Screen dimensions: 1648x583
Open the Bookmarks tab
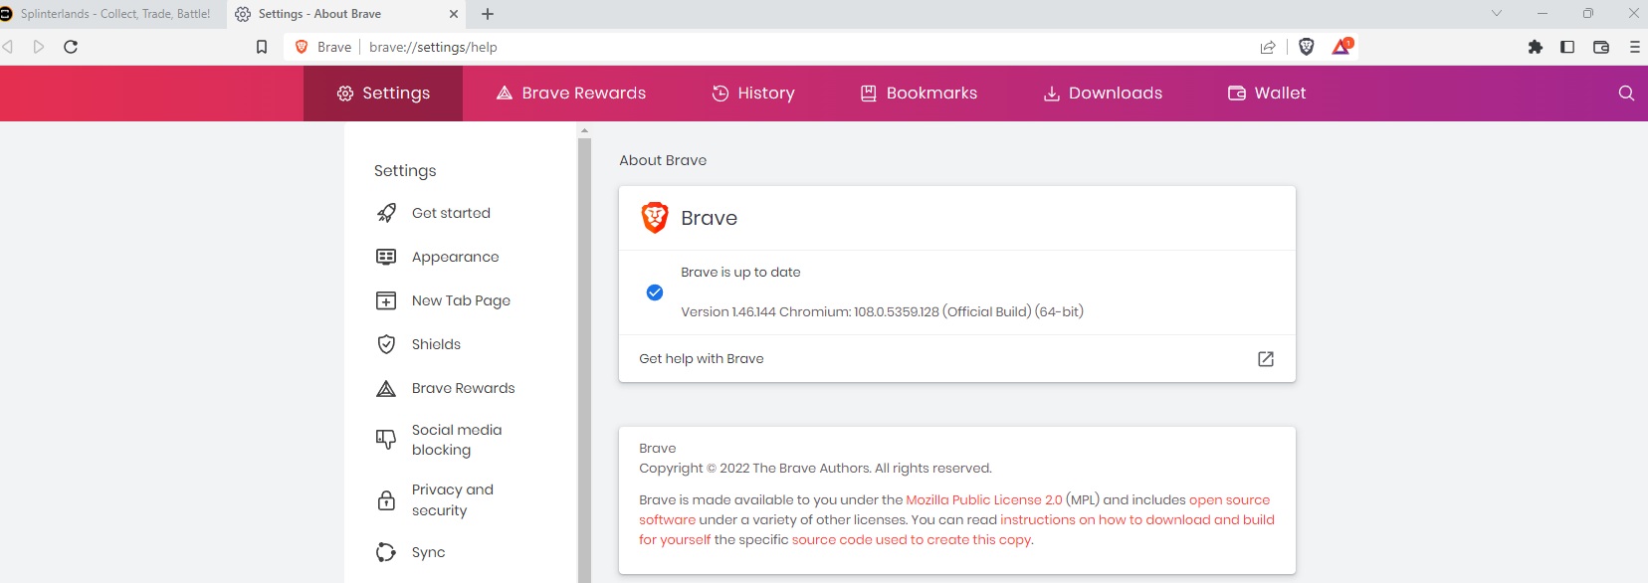919,93
